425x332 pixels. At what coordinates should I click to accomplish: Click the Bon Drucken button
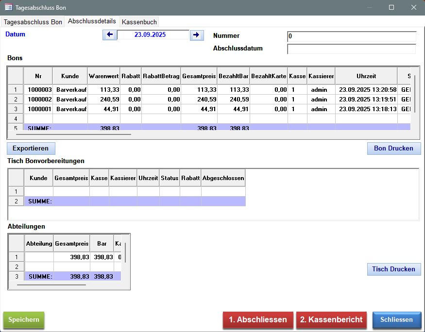coord(393,149)
